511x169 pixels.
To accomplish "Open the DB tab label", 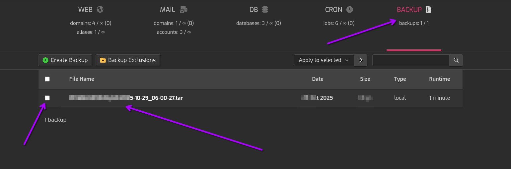I will [x=254, y=10].
